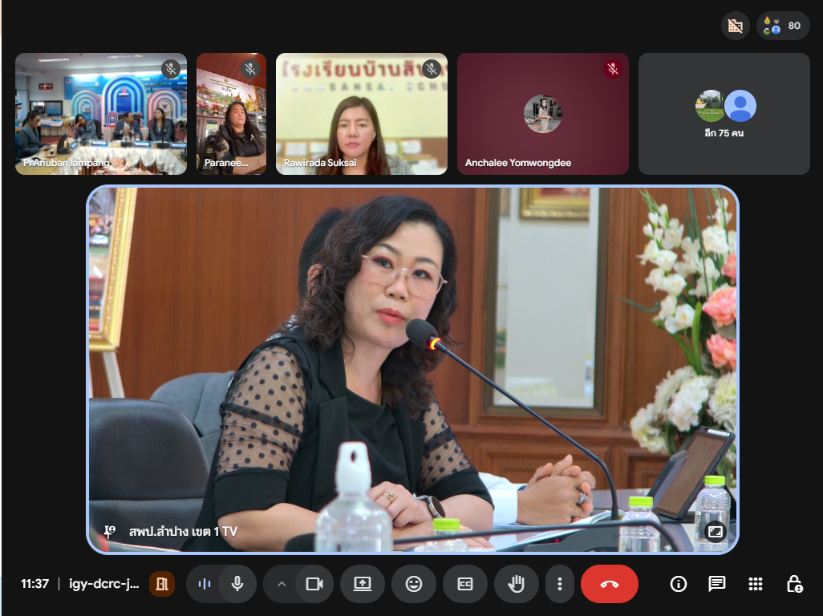Viewport: 823px width, 616px height.
Task: Show all 80 participants
Action: pyautogui.click(x=782, y=26)
